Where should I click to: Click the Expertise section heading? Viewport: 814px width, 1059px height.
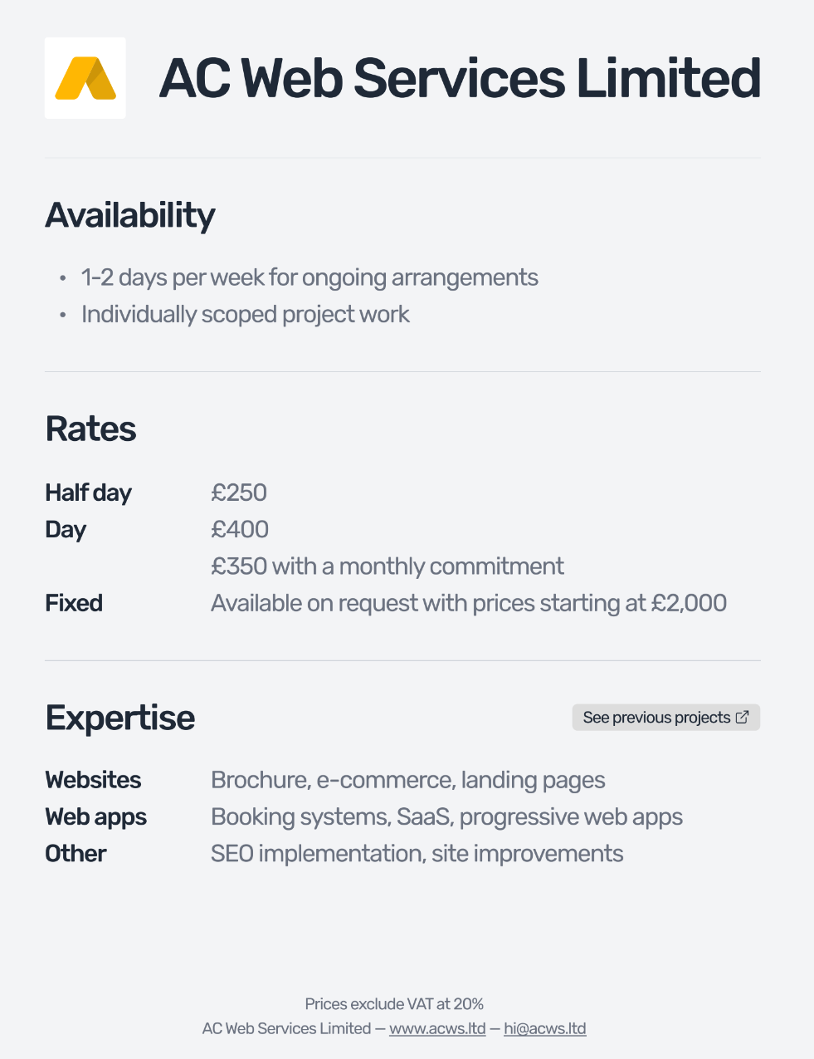pyautogui.click(x=120, y=718)
